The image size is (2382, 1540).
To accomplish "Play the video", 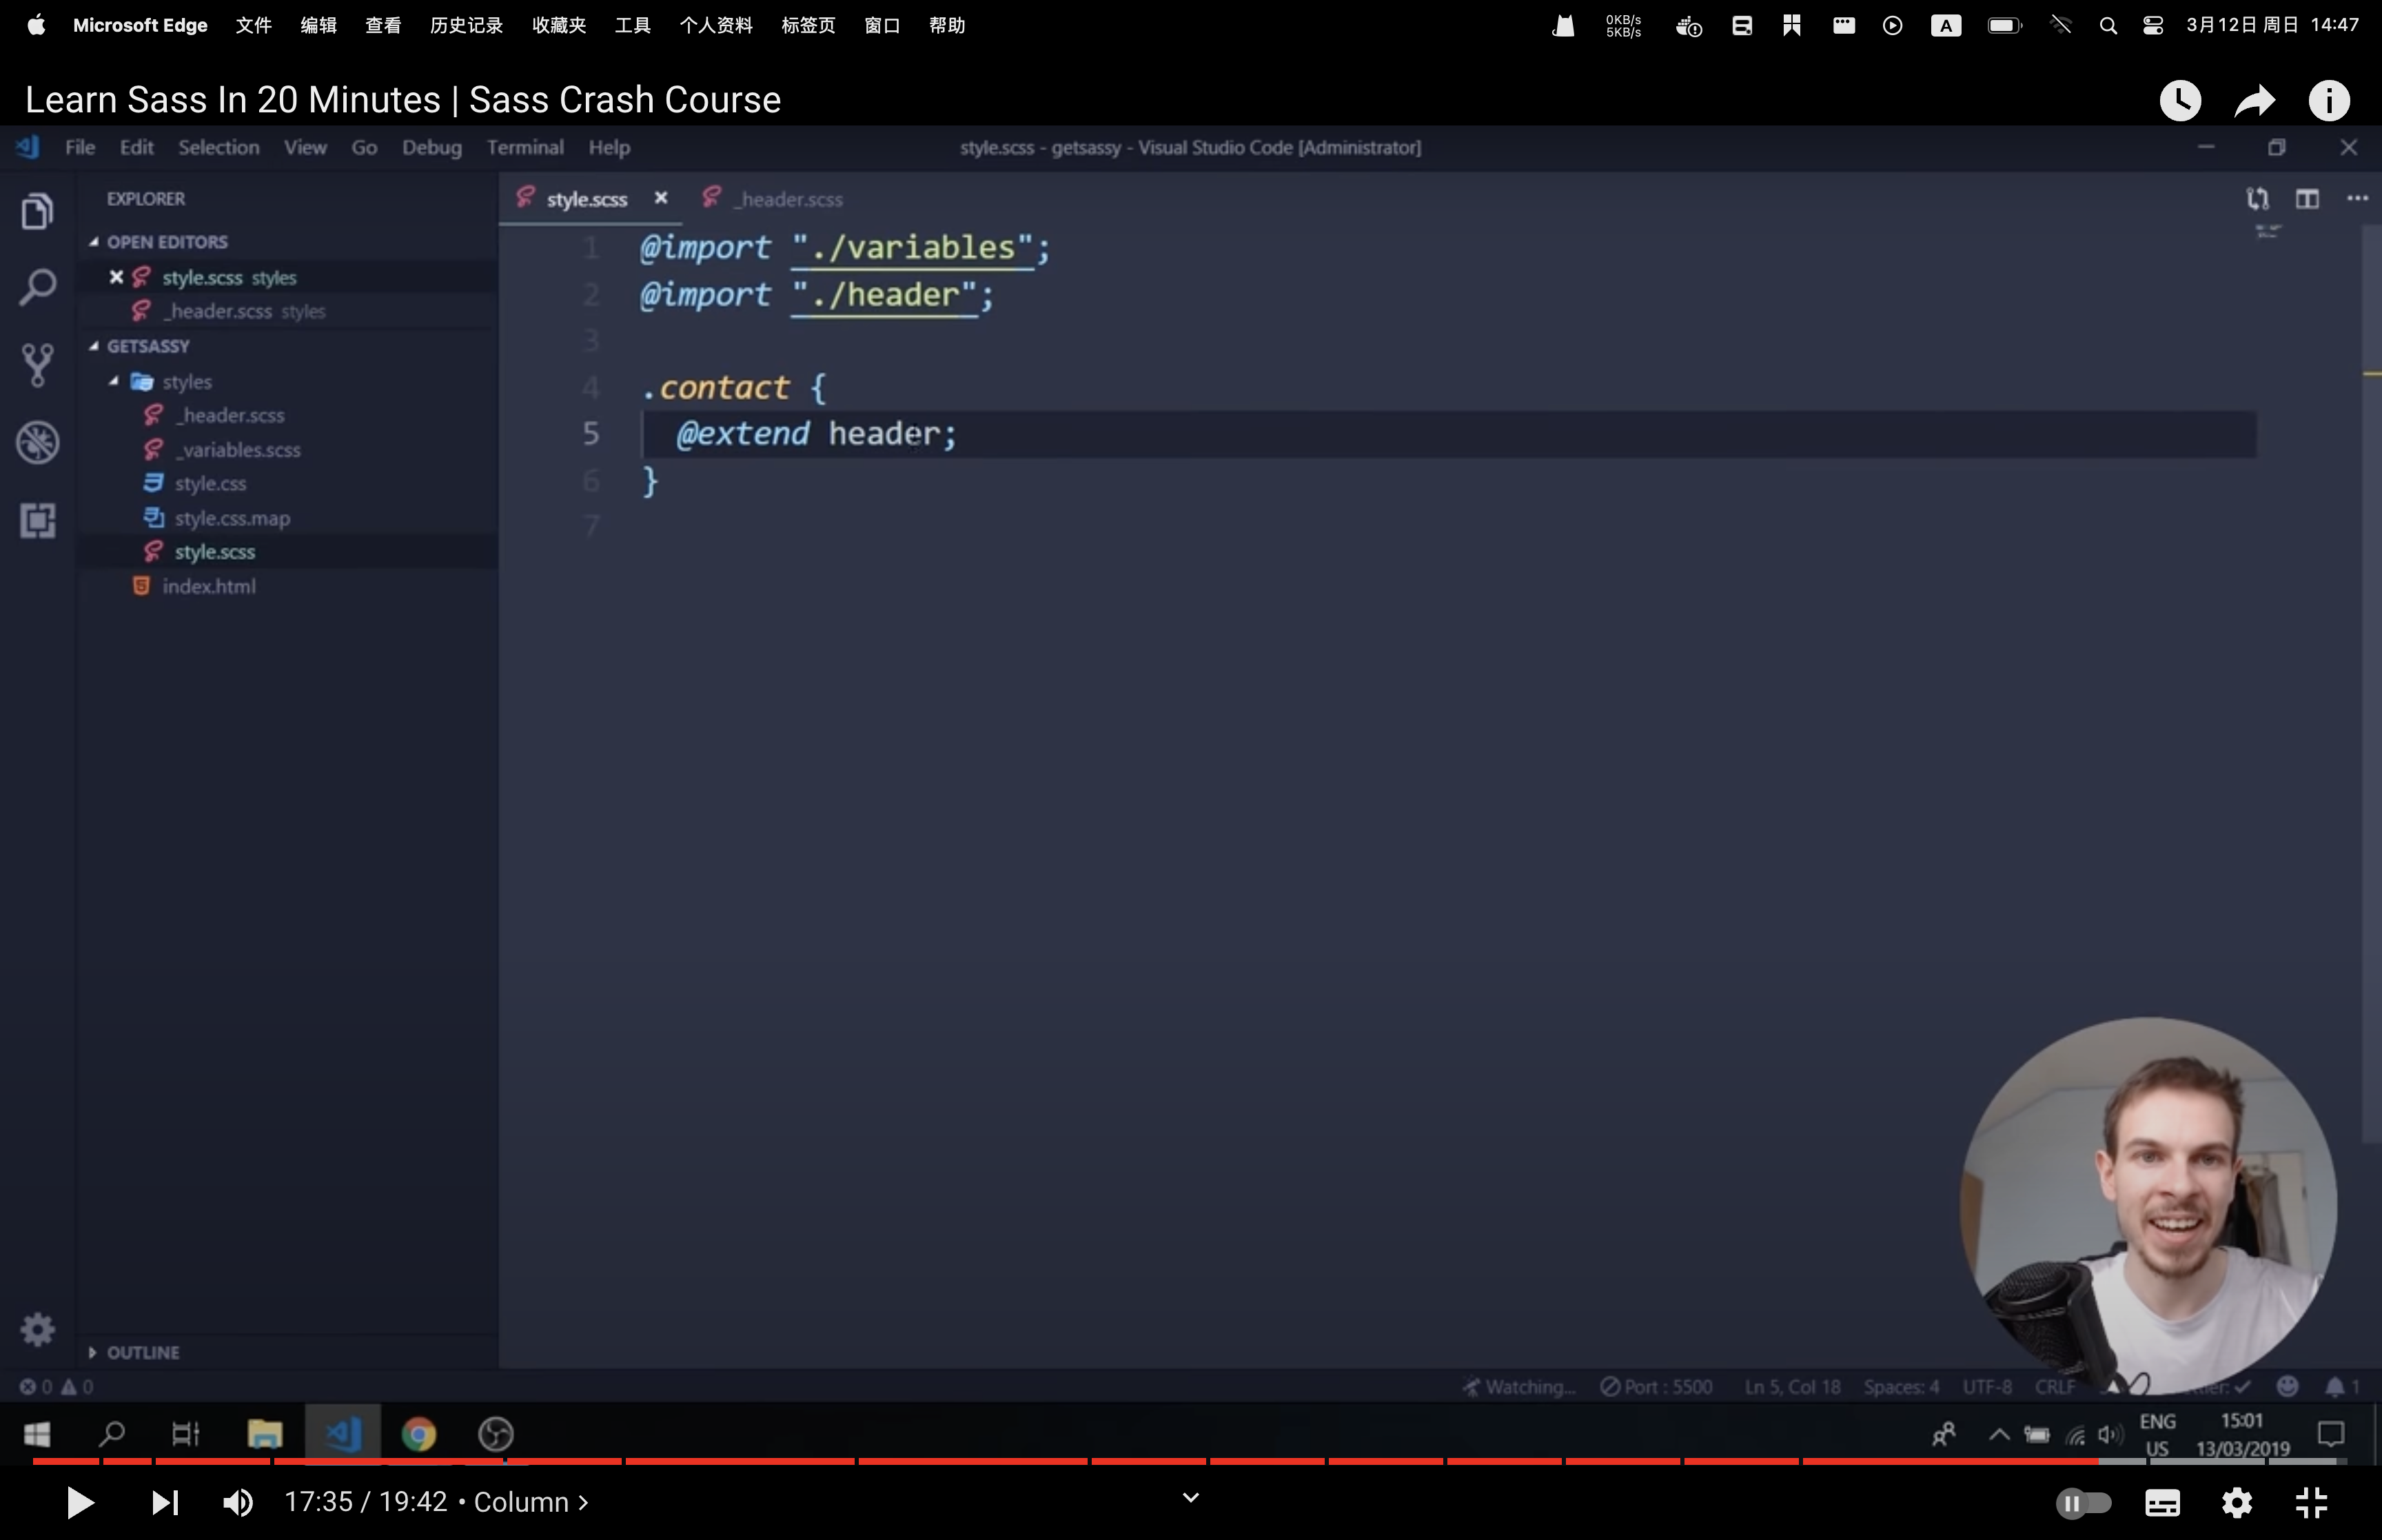I will tap(79, 1502).
